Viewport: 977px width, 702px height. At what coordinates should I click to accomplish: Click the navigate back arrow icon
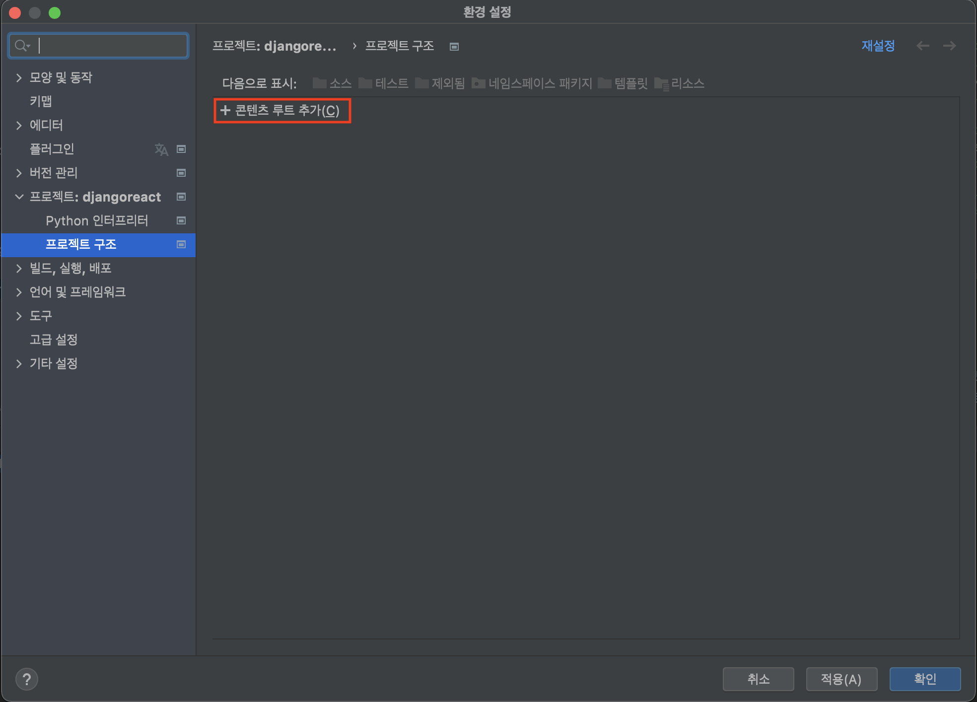[922, 46]
